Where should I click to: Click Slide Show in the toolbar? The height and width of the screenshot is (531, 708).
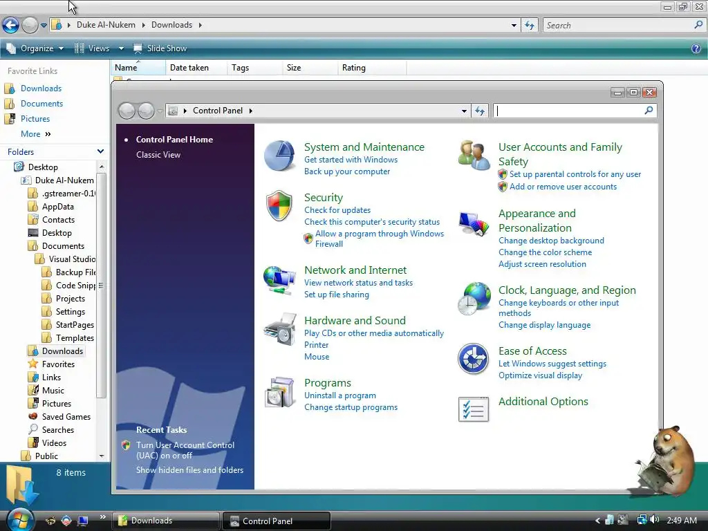160,48
